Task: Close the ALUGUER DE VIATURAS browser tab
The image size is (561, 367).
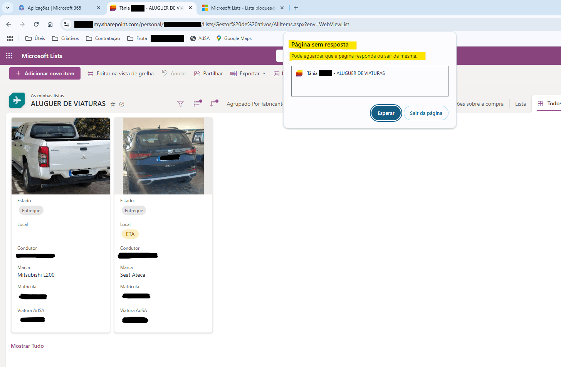Action: 190,8
